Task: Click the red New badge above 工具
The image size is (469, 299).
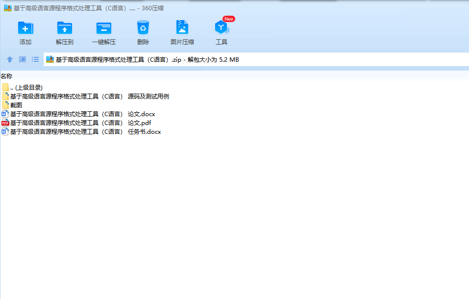Action: point(229,19)
